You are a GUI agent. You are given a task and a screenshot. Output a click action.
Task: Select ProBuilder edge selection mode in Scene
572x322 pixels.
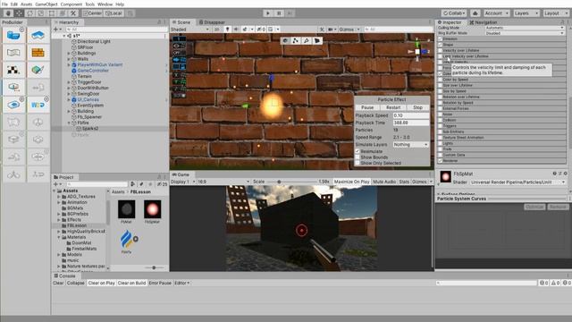pyautogui.click(x=307, y=40)
